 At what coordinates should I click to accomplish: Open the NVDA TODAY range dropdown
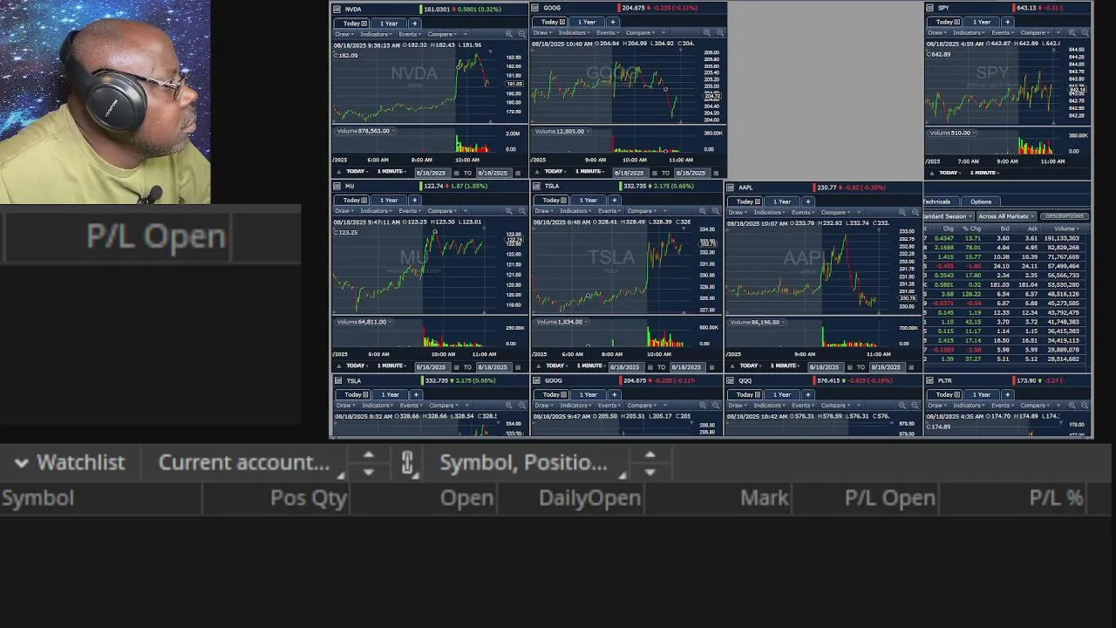[357, 171]
